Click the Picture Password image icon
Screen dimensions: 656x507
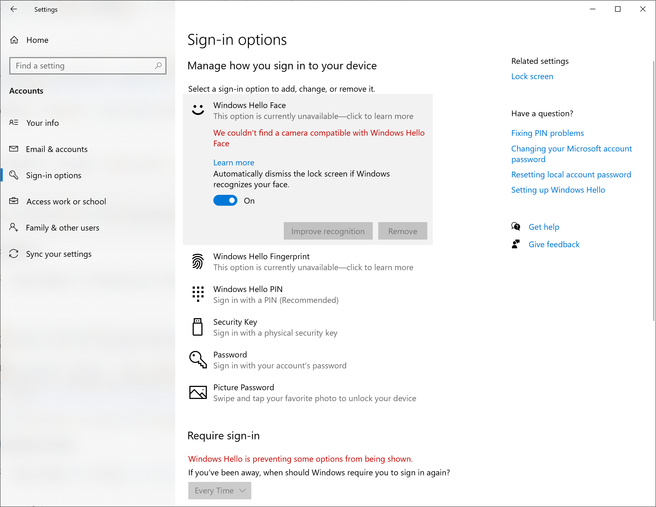point(198,392)
